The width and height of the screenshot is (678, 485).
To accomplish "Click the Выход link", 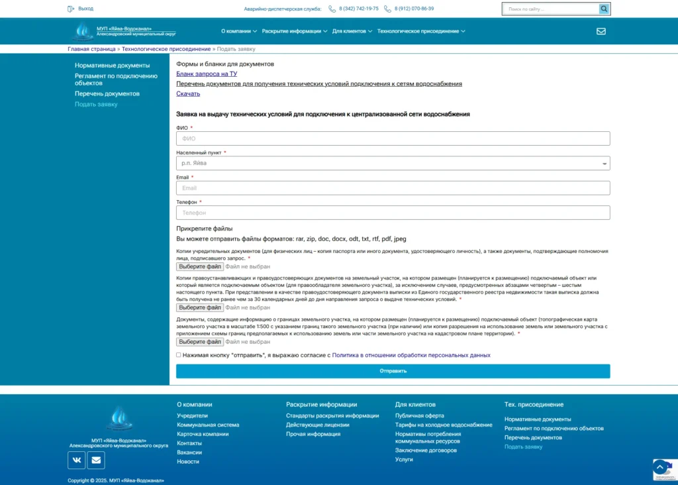I will 85,9.
